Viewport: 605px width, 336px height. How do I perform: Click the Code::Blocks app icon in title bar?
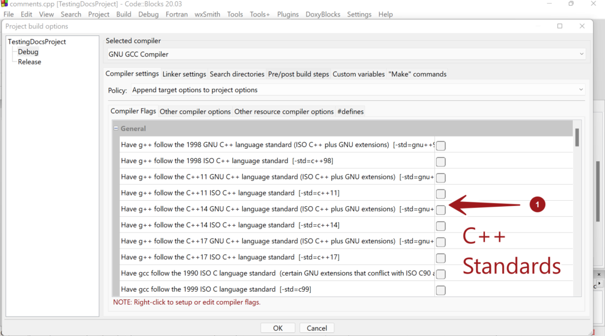point(5,4)
